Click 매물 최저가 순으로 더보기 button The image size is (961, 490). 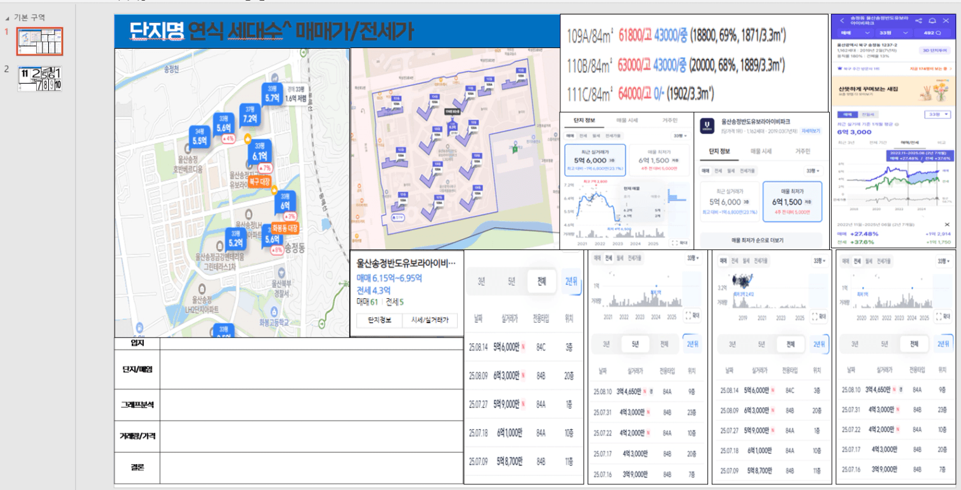761,241
